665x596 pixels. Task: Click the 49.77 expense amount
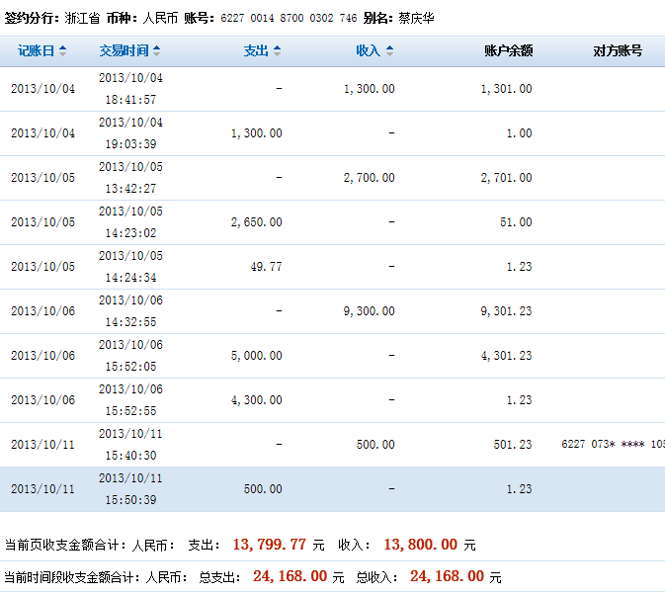coord(262,267)
